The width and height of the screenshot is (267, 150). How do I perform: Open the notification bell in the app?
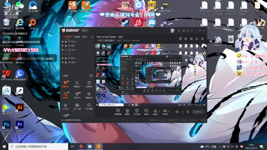(197, 39)
